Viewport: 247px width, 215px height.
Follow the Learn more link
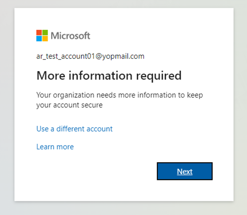pos(55,147)
